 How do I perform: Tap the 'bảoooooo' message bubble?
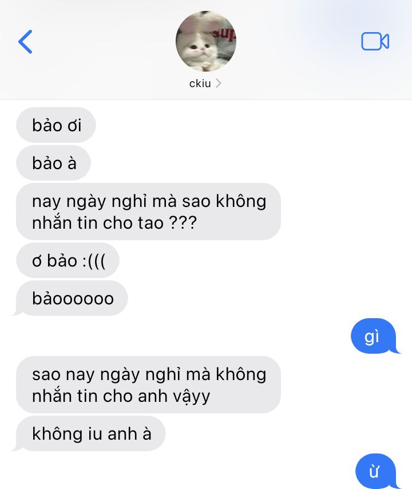click(x=72, y=298)
